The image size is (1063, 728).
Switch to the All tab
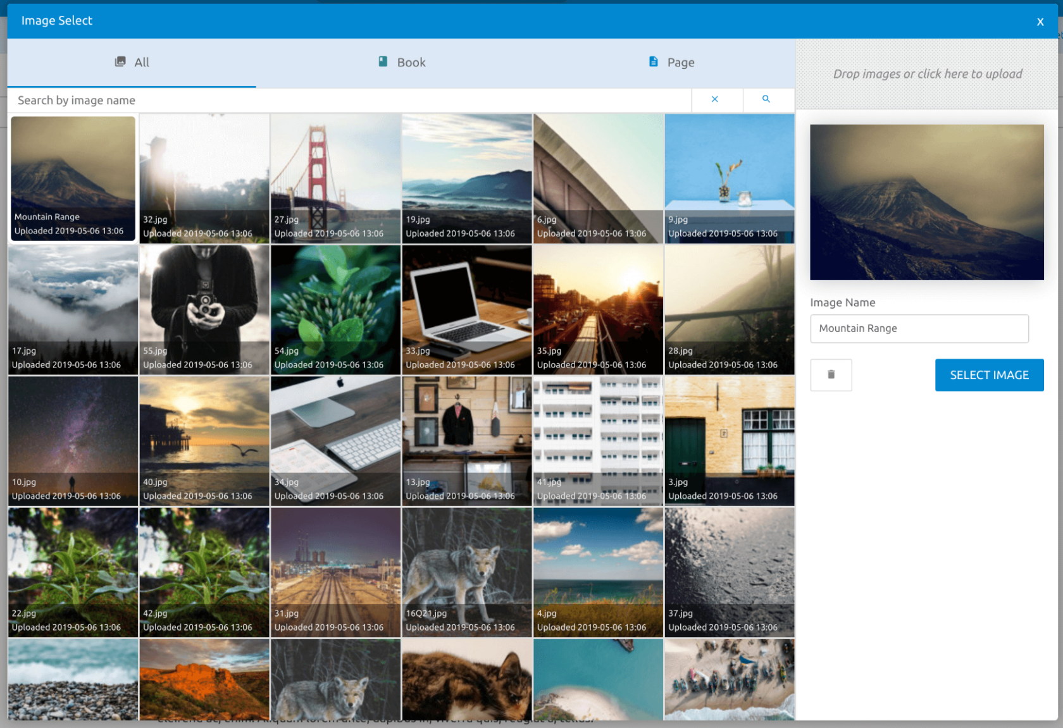click(132, 63)
